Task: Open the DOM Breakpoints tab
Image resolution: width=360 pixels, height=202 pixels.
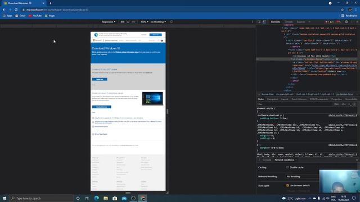Action: (319, 99)
